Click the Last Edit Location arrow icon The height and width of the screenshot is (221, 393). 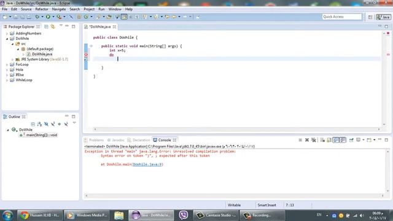(x=167, y=17)
